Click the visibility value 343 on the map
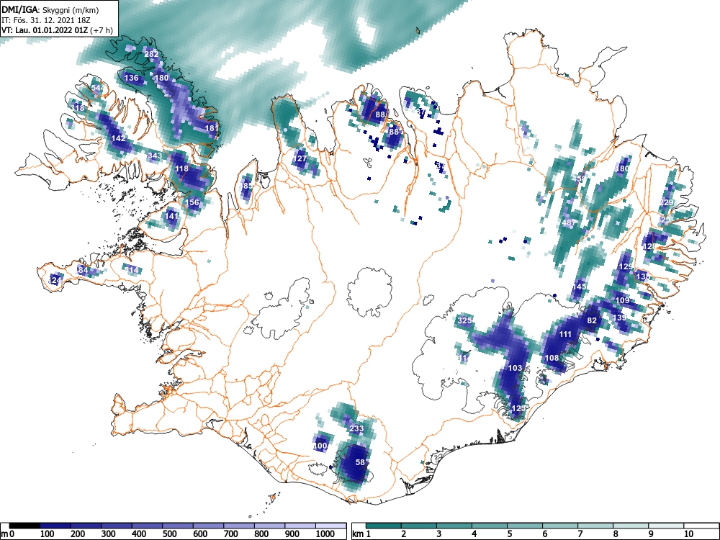The image size is (720, 540). coord(155,156)
